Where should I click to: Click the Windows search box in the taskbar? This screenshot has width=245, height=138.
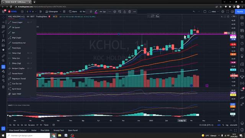(28, 135)
